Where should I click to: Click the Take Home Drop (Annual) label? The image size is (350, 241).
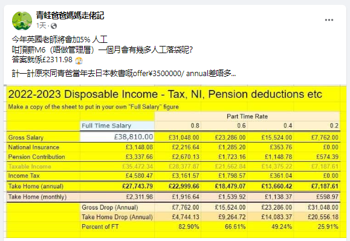[117, 217]
